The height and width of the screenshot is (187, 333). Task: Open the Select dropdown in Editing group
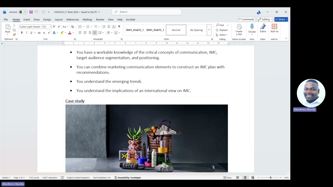(x=222, y=35)
